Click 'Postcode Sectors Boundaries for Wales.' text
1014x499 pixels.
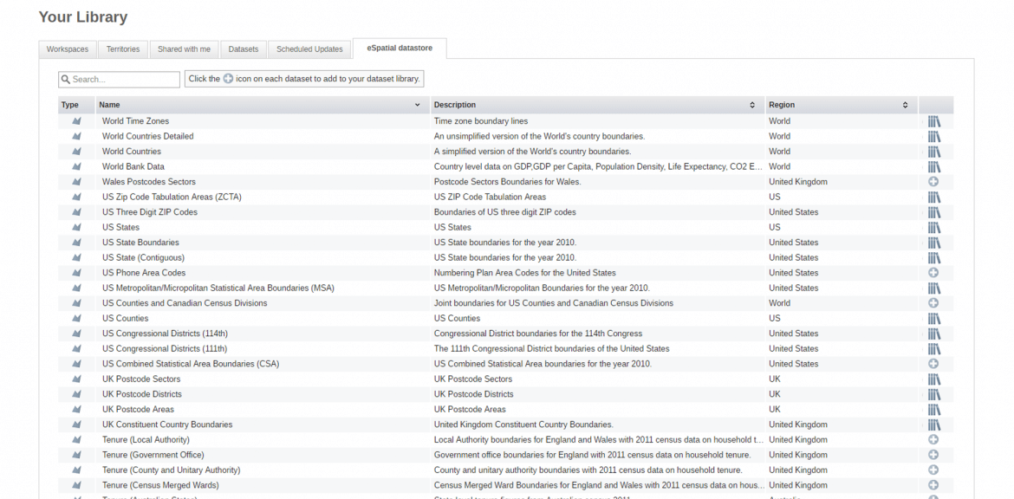pyautogui.click(x=507, y=182)
